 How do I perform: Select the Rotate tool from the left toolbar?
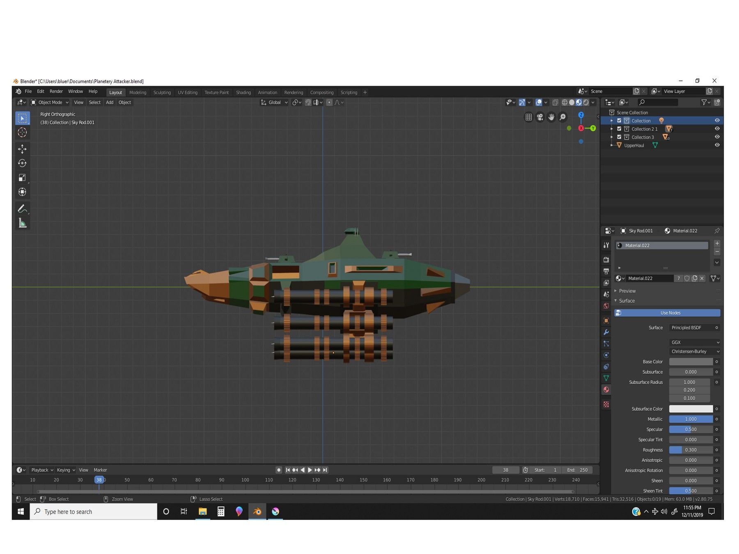tap(23, 163)
